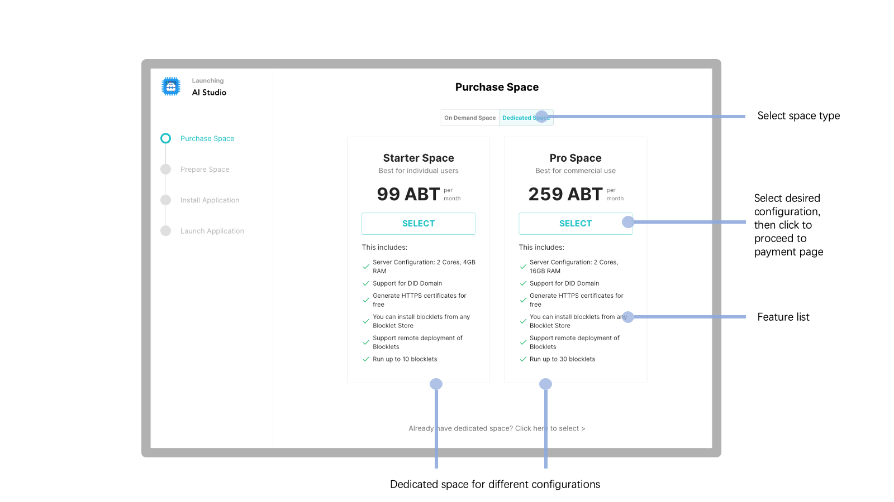Click checkmark beside Starter 'Run up to 10 blocklets'

tap(366, 359)
